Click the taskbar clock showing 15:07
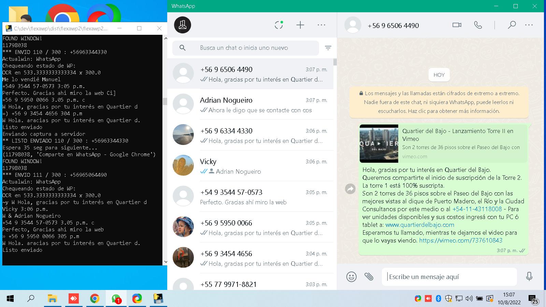This screenshot has width=546, height=307. (x=509, y=298)
